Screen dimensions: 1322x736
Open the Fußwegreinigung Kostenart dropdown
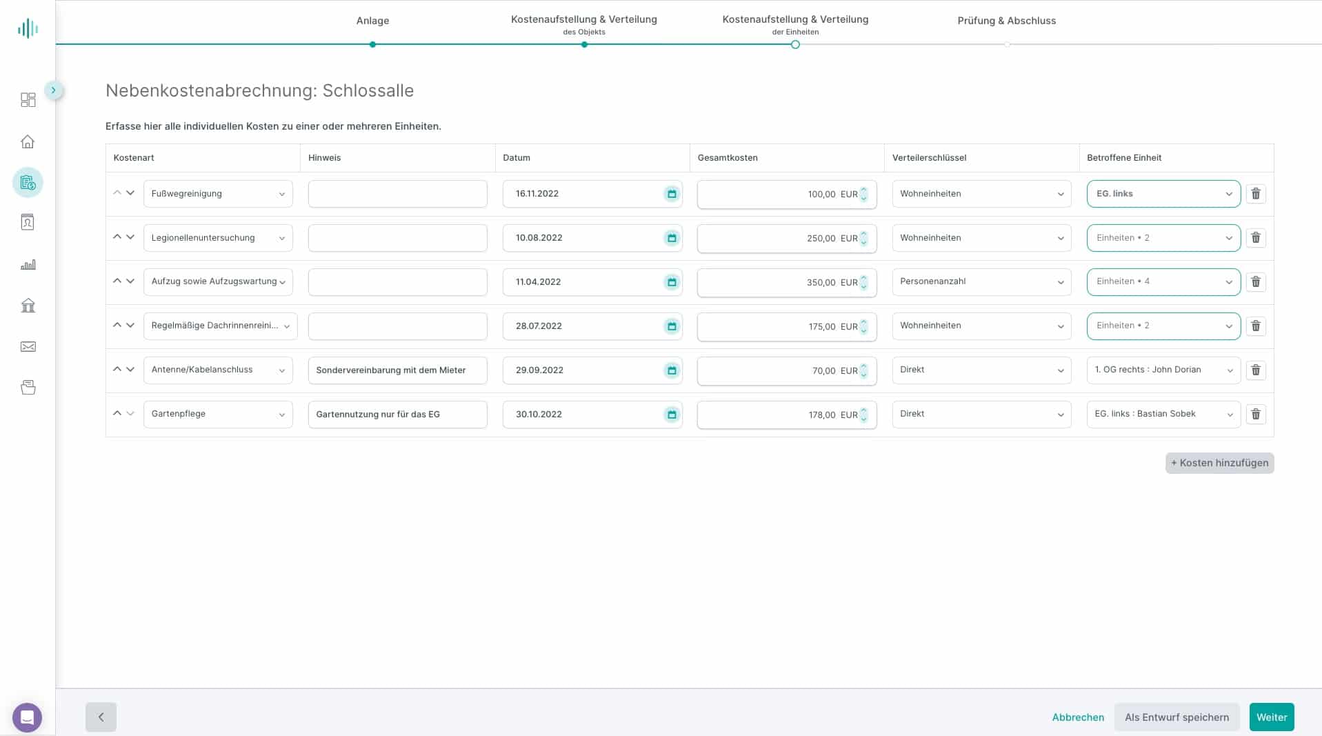coord(218,194)
